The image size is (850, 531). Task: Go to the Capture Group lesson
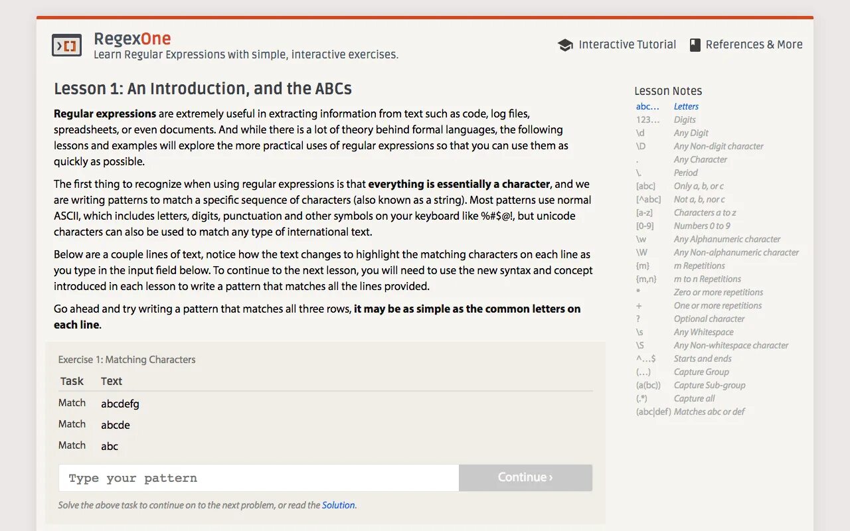point(701,372)
